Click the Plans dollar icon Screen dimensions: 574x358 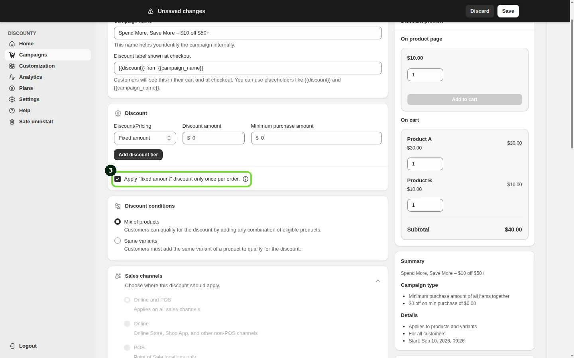pyautogui.click(x=12, y=88)
